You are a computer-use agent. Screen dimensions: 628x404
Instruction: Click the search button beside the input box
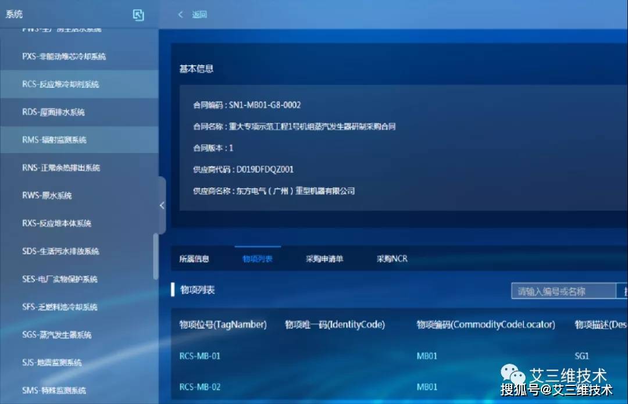click(x=622, y=291)
